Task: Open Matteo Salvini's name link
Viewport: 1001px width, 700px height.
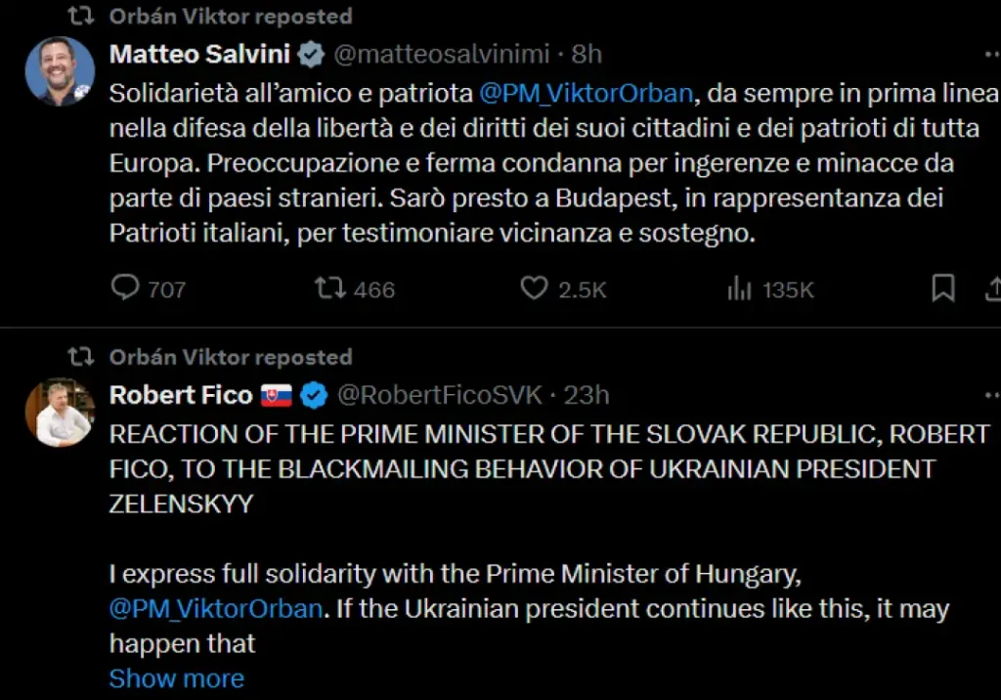Action: [x=200, y=54]
